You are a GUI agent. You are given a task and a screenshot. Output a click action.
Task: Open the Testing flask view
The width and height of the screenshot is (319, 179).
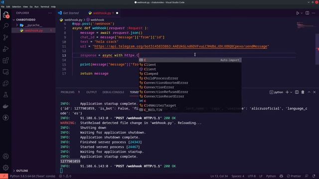(5, 94)
